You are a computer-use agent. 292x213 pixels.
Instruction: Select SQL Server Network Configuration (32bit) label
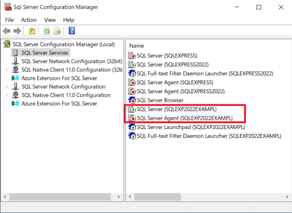pos(72,61)
